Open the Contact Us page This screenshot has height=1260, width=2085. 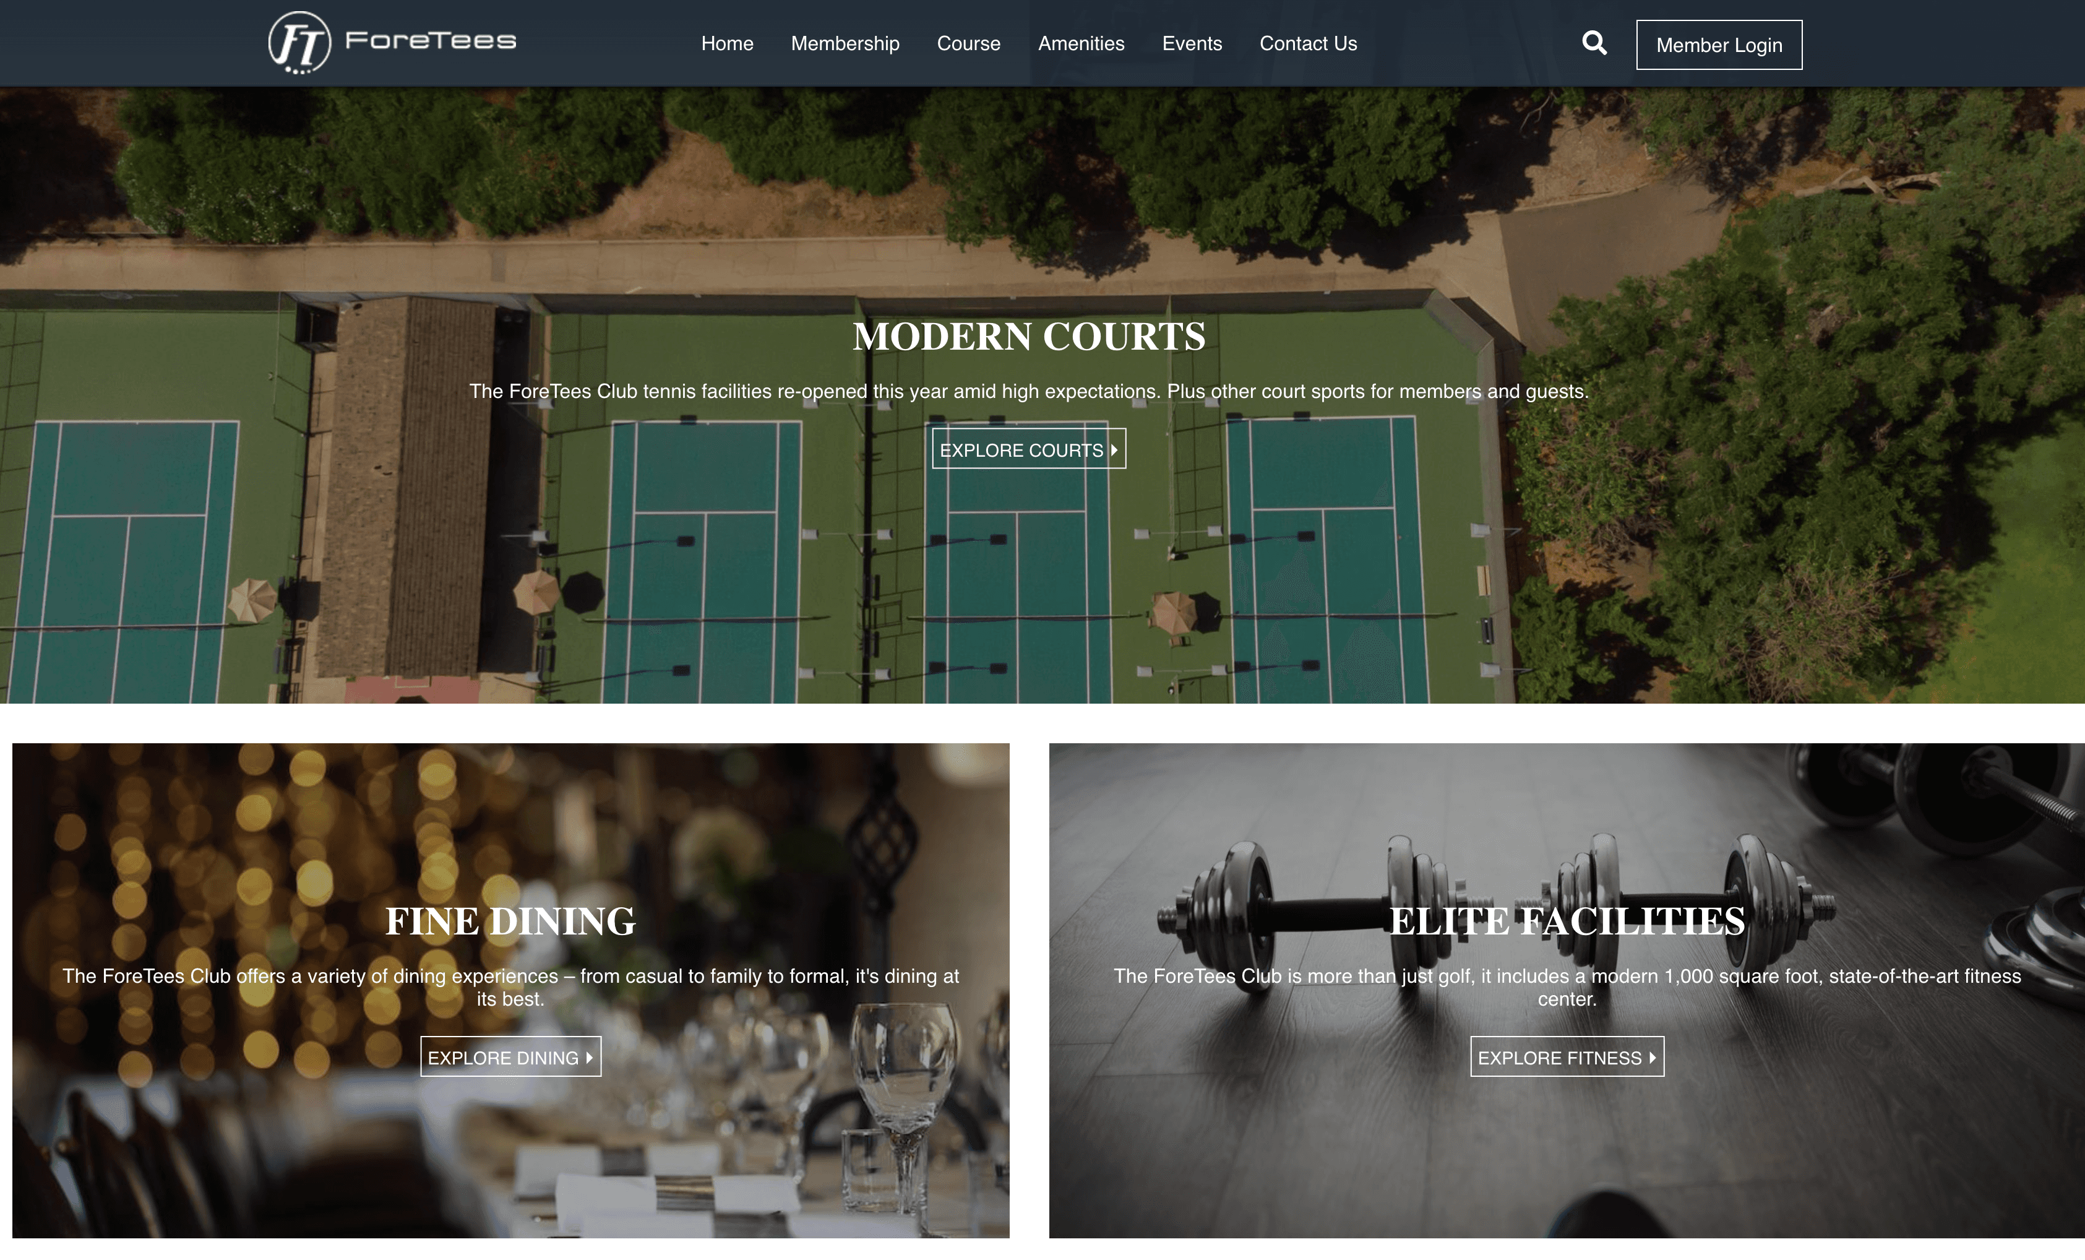[x=1307, y=43]
